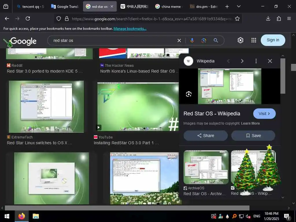This screenshot has width=296, height=222.
Task: Open the extensions puzzle icon
Action: (279, 18)
